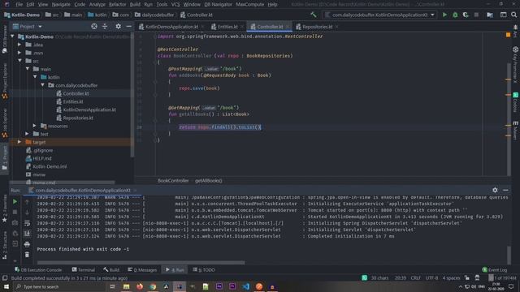Open the Terminal tool window
The width and height of the screenshot is (520, 292).
(84, 270)
